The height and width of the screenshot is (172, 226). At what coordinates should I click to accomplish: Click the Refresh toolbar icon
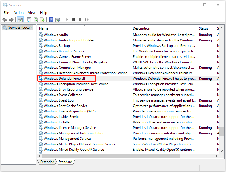pyautogui.click(x=36, y=20)
